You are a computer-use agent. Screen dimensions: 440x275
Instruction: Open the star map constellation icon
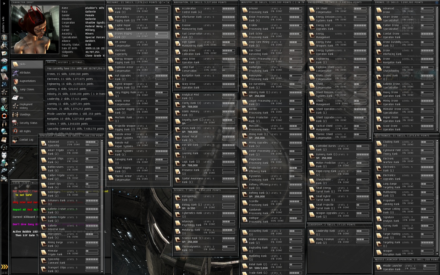[x=4, y=84]
